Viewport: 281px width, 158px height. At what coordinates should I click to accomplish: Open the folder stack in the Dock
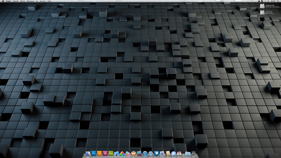pyautogui.click(x=187, y=154)
